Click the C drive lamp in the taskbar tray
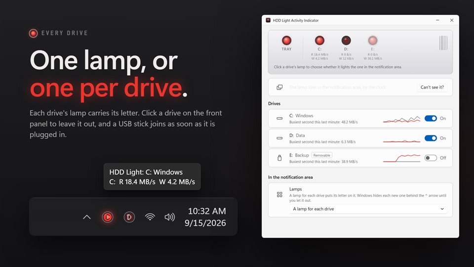The height and width of the screenshot is (267, 474). pyautogui.click(x=108, y=217)
